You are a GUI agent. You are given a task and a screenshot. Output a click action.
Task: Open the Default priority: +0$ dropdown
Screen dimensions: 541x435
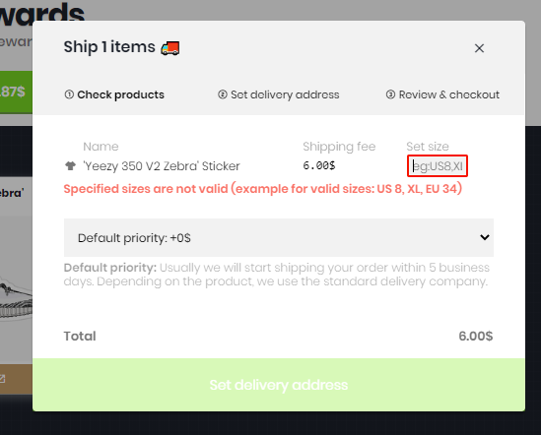[x=279, y=237]
